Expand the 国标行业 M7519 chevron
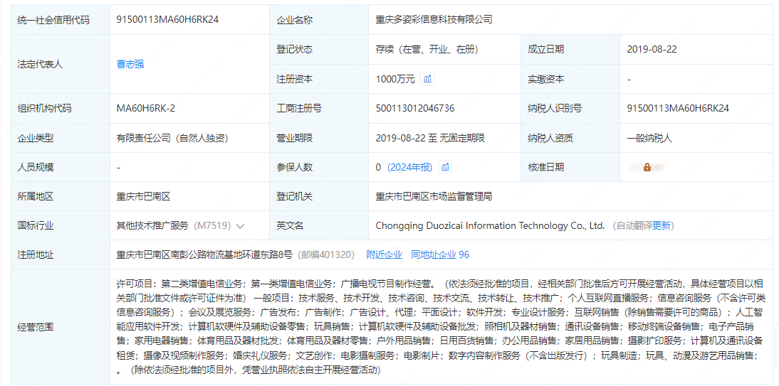The height and width of the screenshot is (386, 779). coord(240,226)
